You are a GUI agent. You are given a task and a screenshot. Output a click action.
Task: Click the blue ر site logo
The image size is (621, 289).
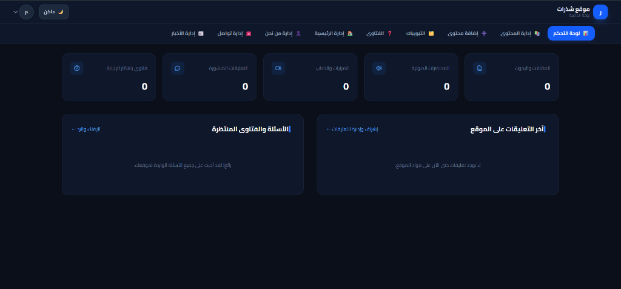click(600, 12)
